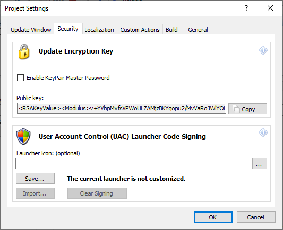Click the yellow padlock encryption icon
The image size is (283, 230).
(24, 52)
